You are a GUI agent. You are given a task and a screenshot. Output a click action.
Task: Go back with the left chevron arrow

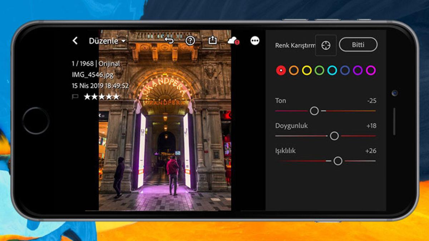tap(75, 41)
